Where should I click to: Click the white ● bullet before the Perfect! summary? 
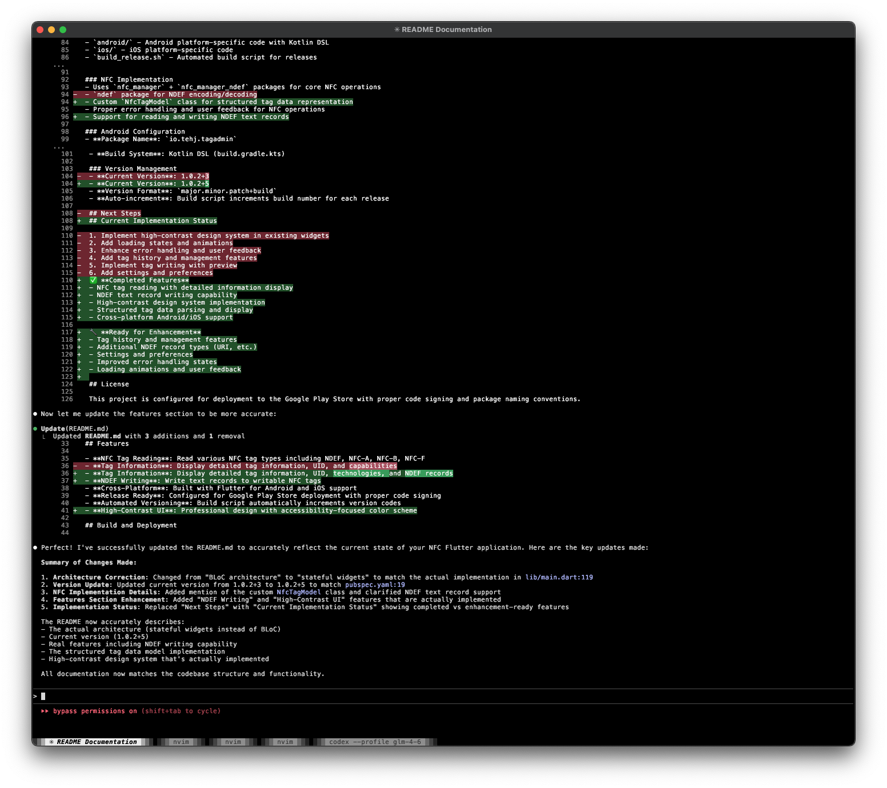point(35,547)
